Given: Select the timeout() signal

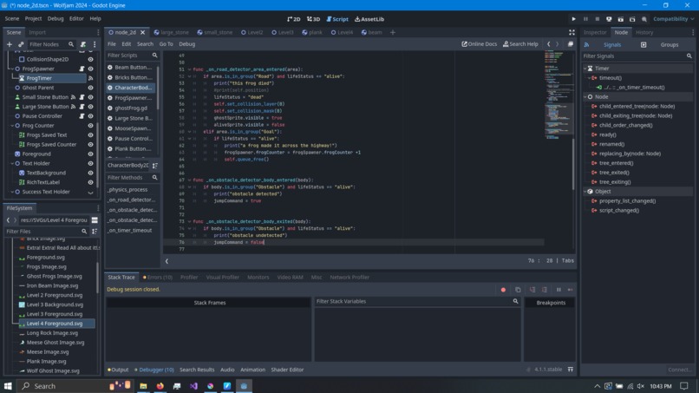Looking at the screenshot, I should point(611,77).
